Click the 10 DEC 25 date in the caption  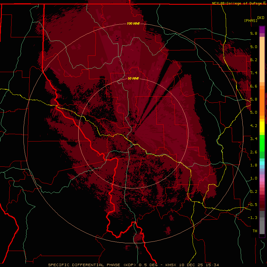[191, 265]
